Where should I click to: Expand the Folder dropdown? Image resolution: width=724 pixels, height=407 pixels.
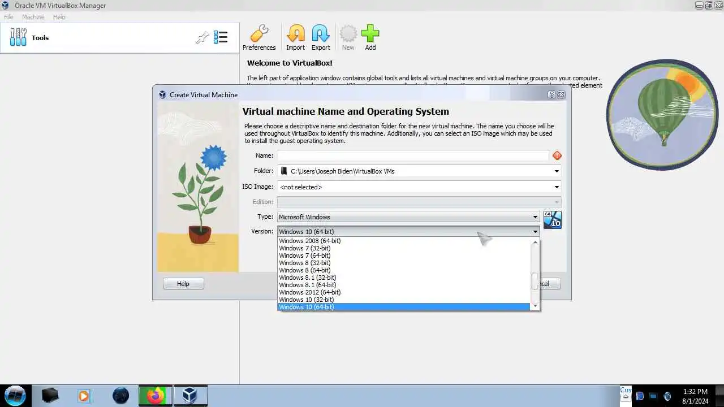coord(557,171)
